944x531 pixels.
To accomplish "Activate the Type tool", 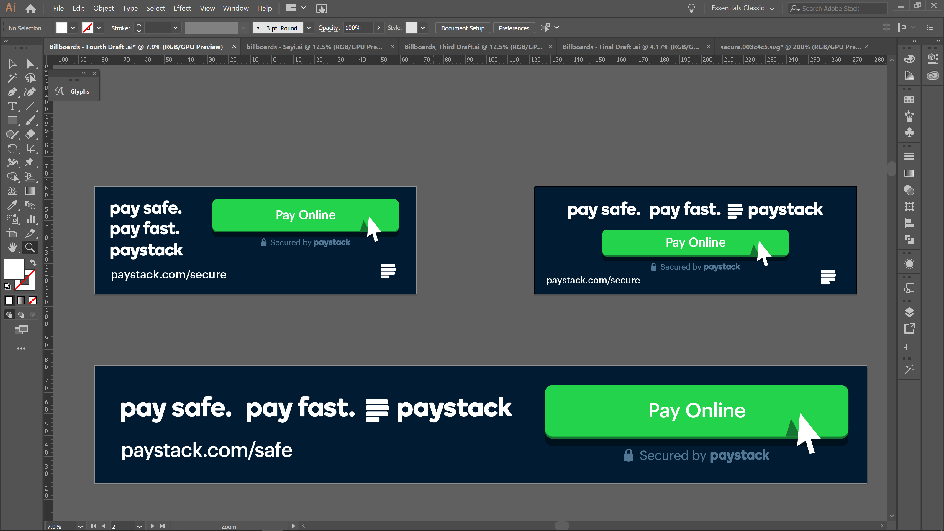I will [12, 106].
